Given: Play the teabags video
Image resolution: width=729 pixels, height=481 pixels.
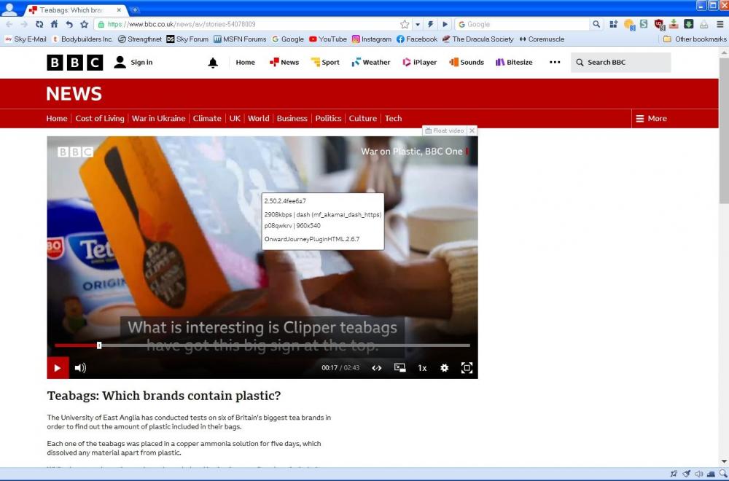Looking at the screenshot, I should click(x=58, y=368).
